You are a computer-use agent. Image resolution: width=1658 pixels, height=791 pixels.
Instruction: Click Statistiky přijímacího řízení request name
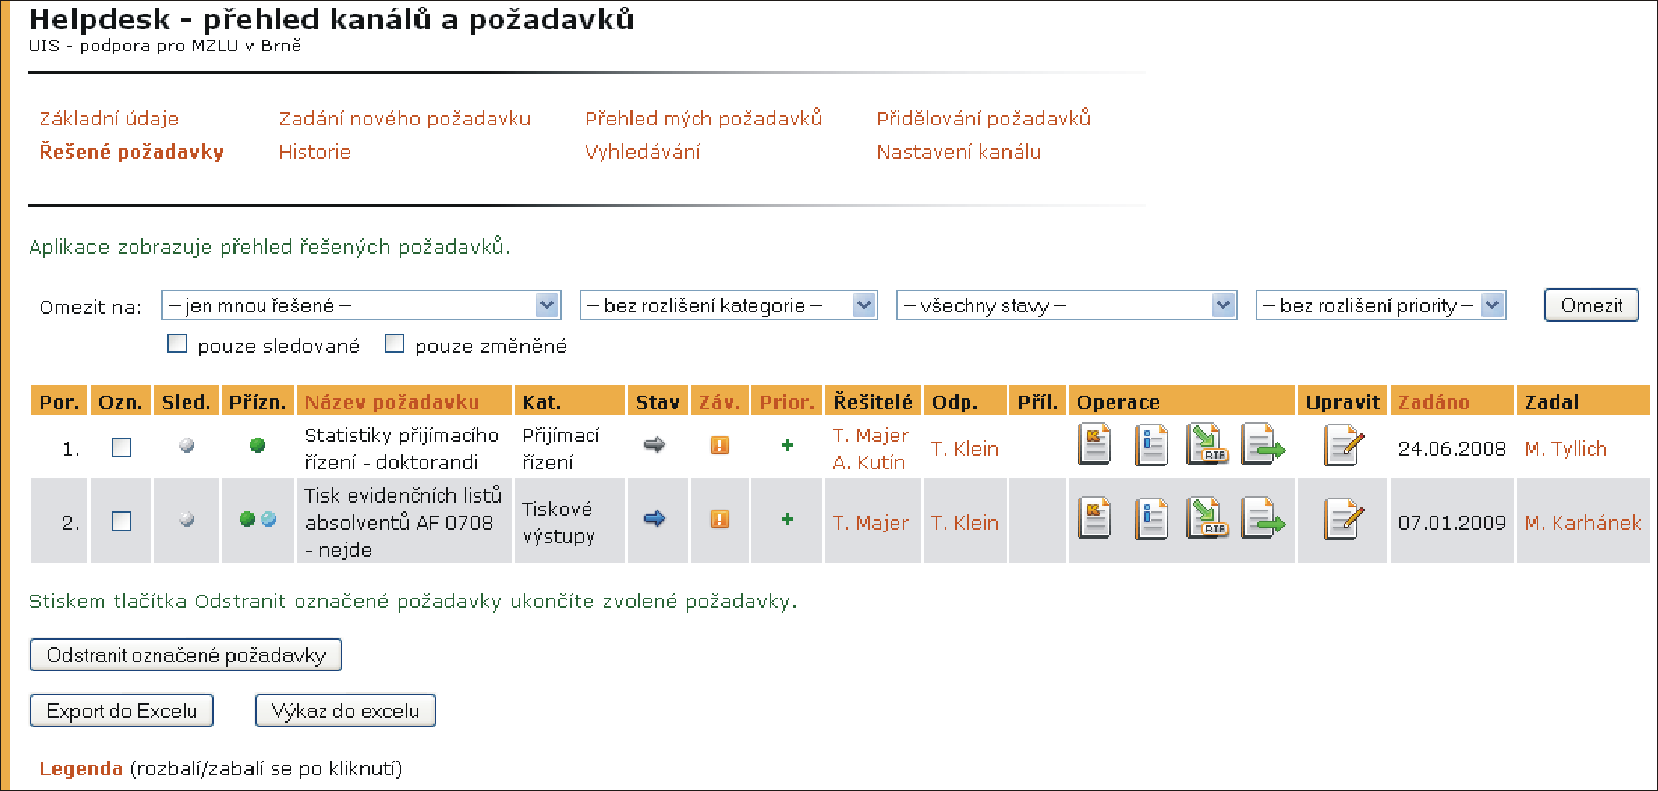click(401, 448)
